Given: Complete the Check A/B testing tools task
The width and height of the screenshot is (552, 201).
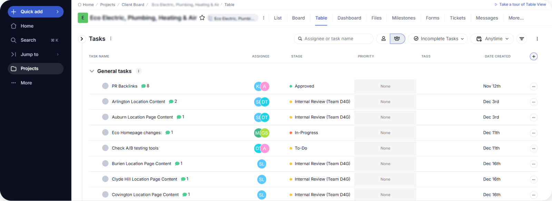Looking at the screenshot, I should pyautogui.click(x=105, y=148).
